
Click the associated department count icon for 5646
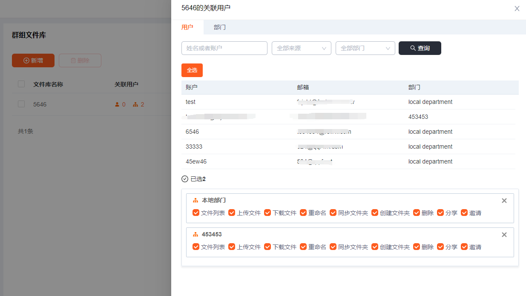(135, 104)
